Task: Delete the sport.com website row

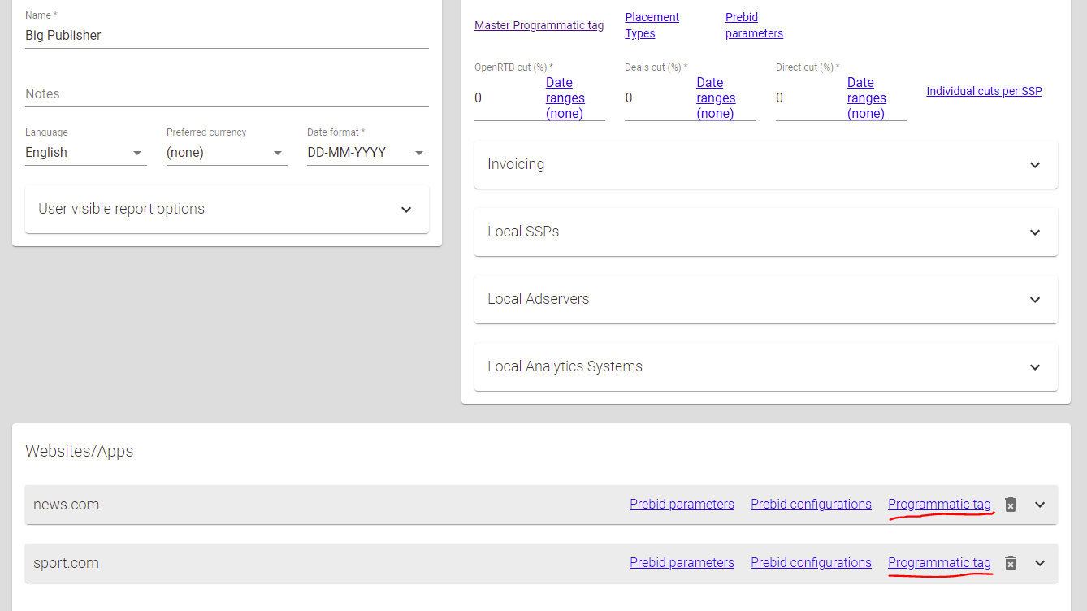Action: click(x=1011, y=563)
